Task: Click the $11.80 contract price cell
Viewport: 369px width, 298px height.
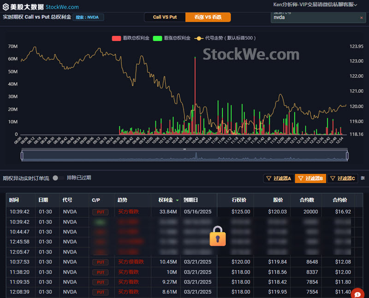Action: coord(343,282)
